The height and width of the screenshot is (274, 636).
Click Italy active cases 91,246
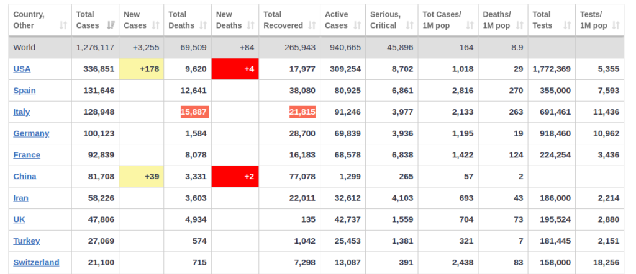pyautogui.click(x=348, y=112)
